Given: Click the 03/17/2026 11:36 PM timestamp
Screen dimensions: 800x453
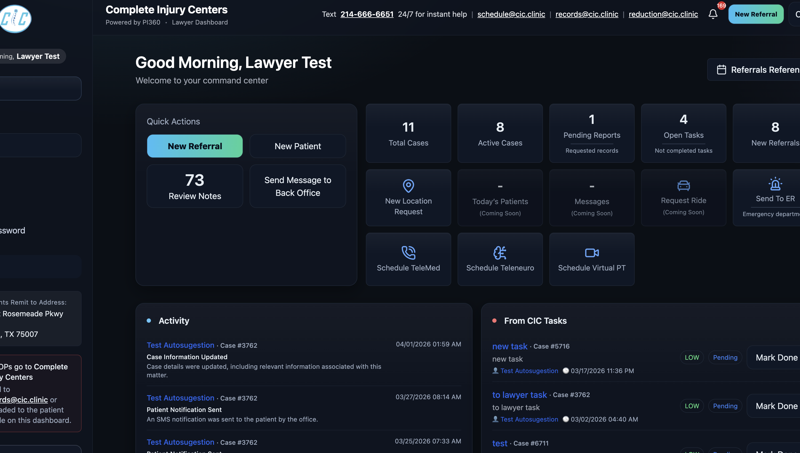Looking at the screenshot, I should [602, 371].
